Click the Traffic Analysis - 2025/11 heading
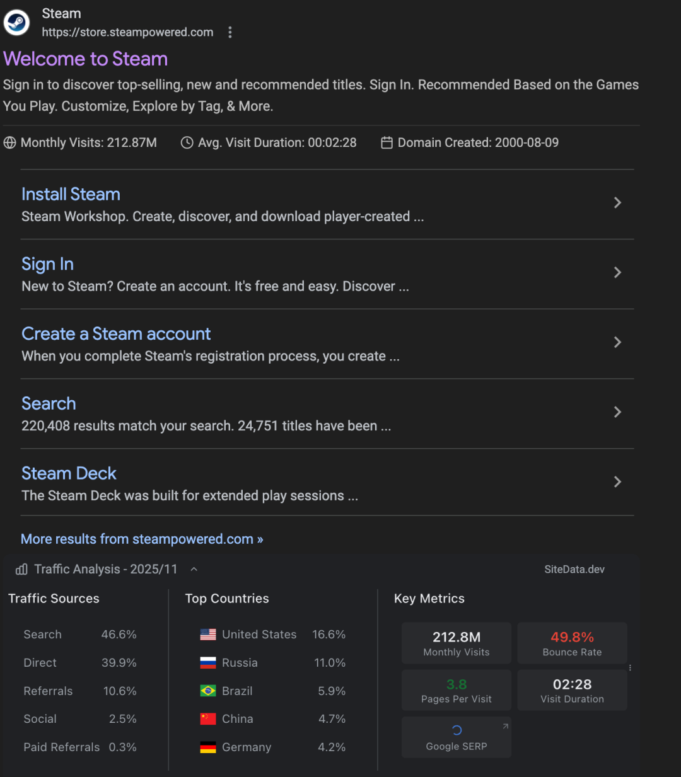681x777 pixels. (x=106, y=569)
